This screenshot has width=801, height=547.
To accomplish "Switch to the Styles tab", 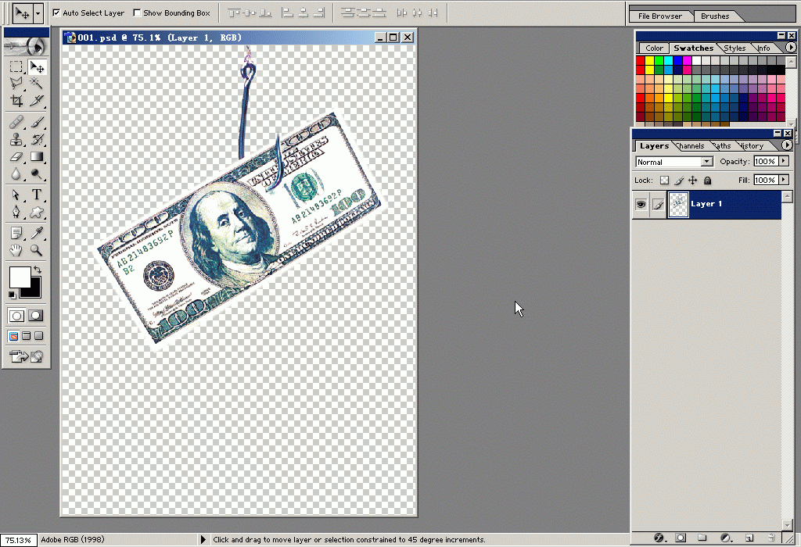I will click(735, 48).
